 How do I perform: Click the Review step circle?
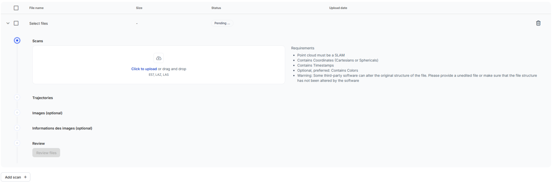click(17, 143)
